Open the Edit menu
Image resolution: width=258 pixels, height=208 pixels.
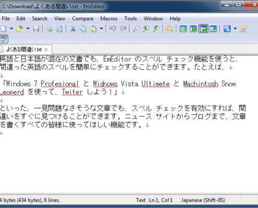tap(21, 19)
